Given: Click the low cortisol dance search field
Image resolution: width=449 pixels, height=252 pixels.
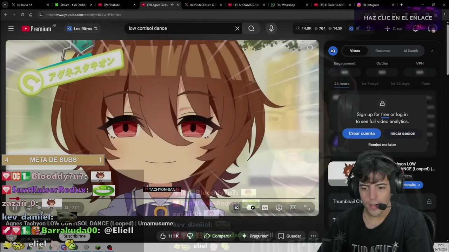Looking at the screenshot, I should click(179, 28).
